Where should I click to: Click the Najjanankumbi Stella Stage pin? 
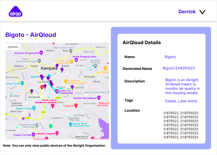37,125
